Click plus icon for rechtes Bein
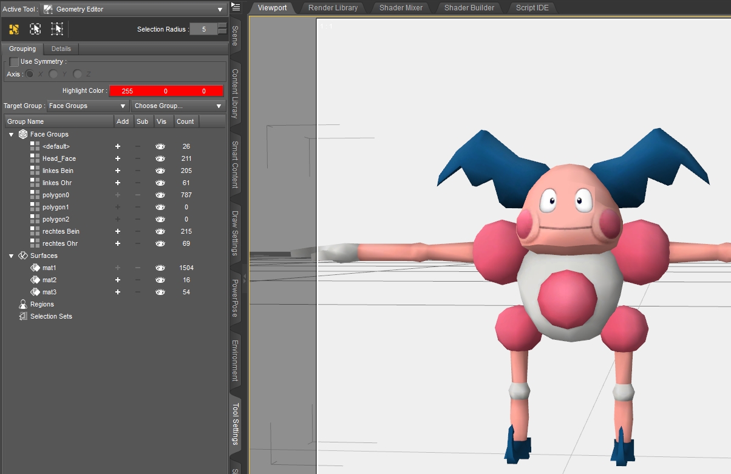731x474 pixels. click(118, 231)
